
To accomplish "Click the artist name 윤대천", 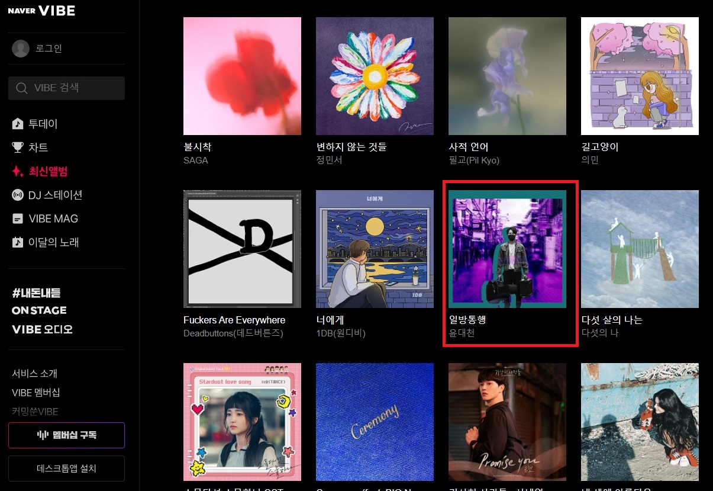I will pos(462,333).
